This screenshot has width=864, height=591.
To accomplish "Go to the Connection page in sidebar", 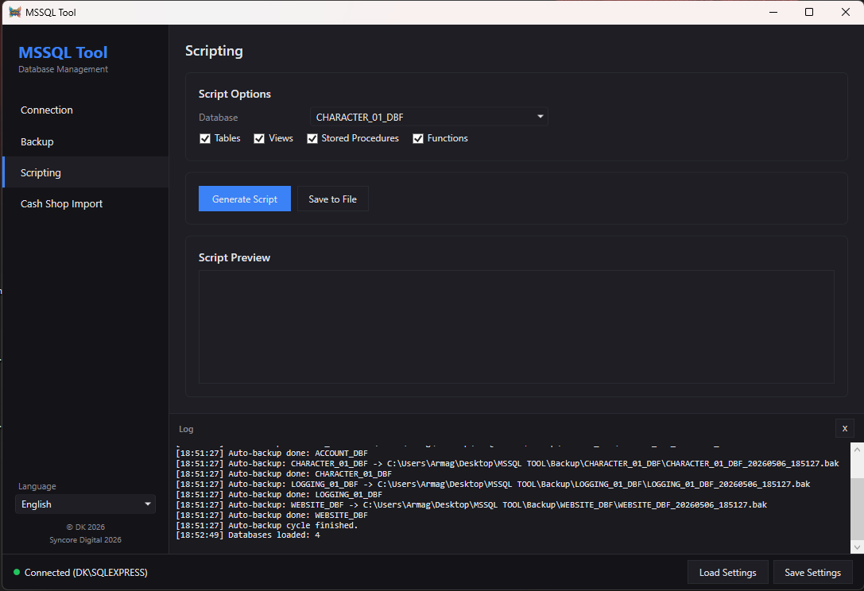I will click(x=85, y=110).
